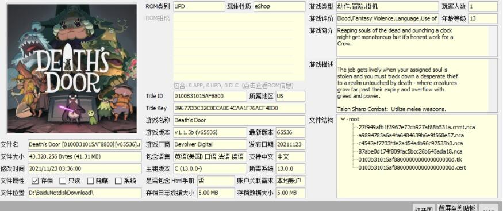
Task: Click the empty ROM组成 list area
Action: pyautogui.click(x=239, y=47)
